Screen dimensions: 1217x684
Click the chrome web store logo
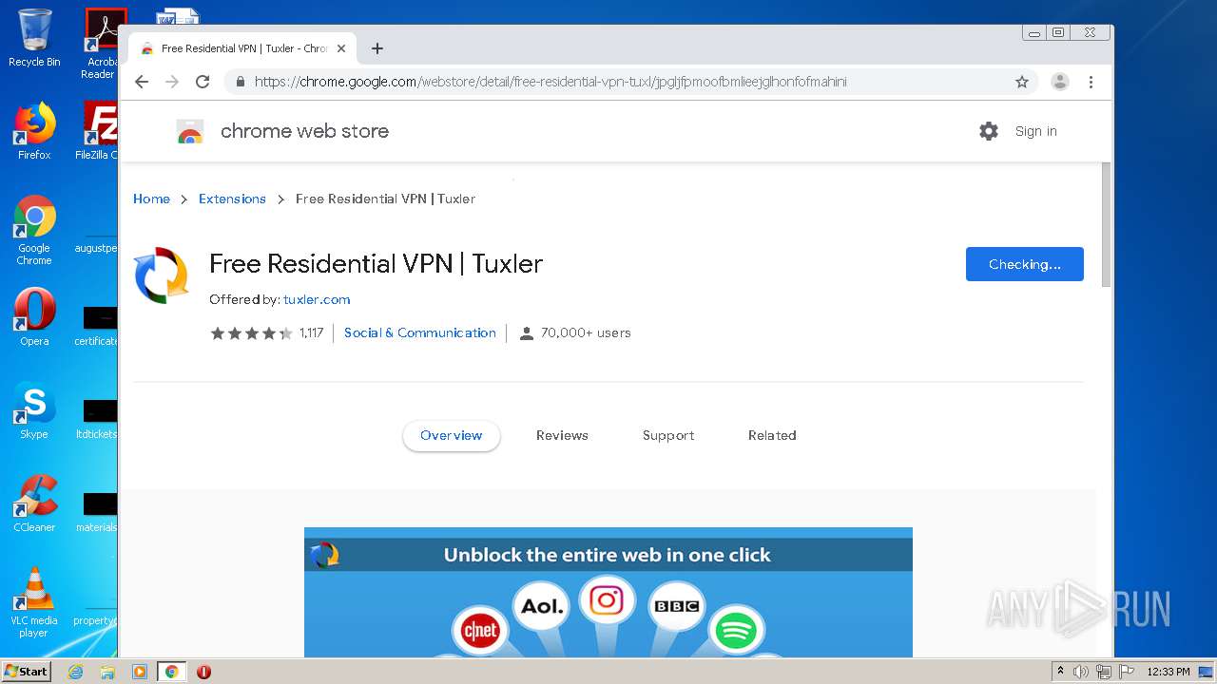190,132
